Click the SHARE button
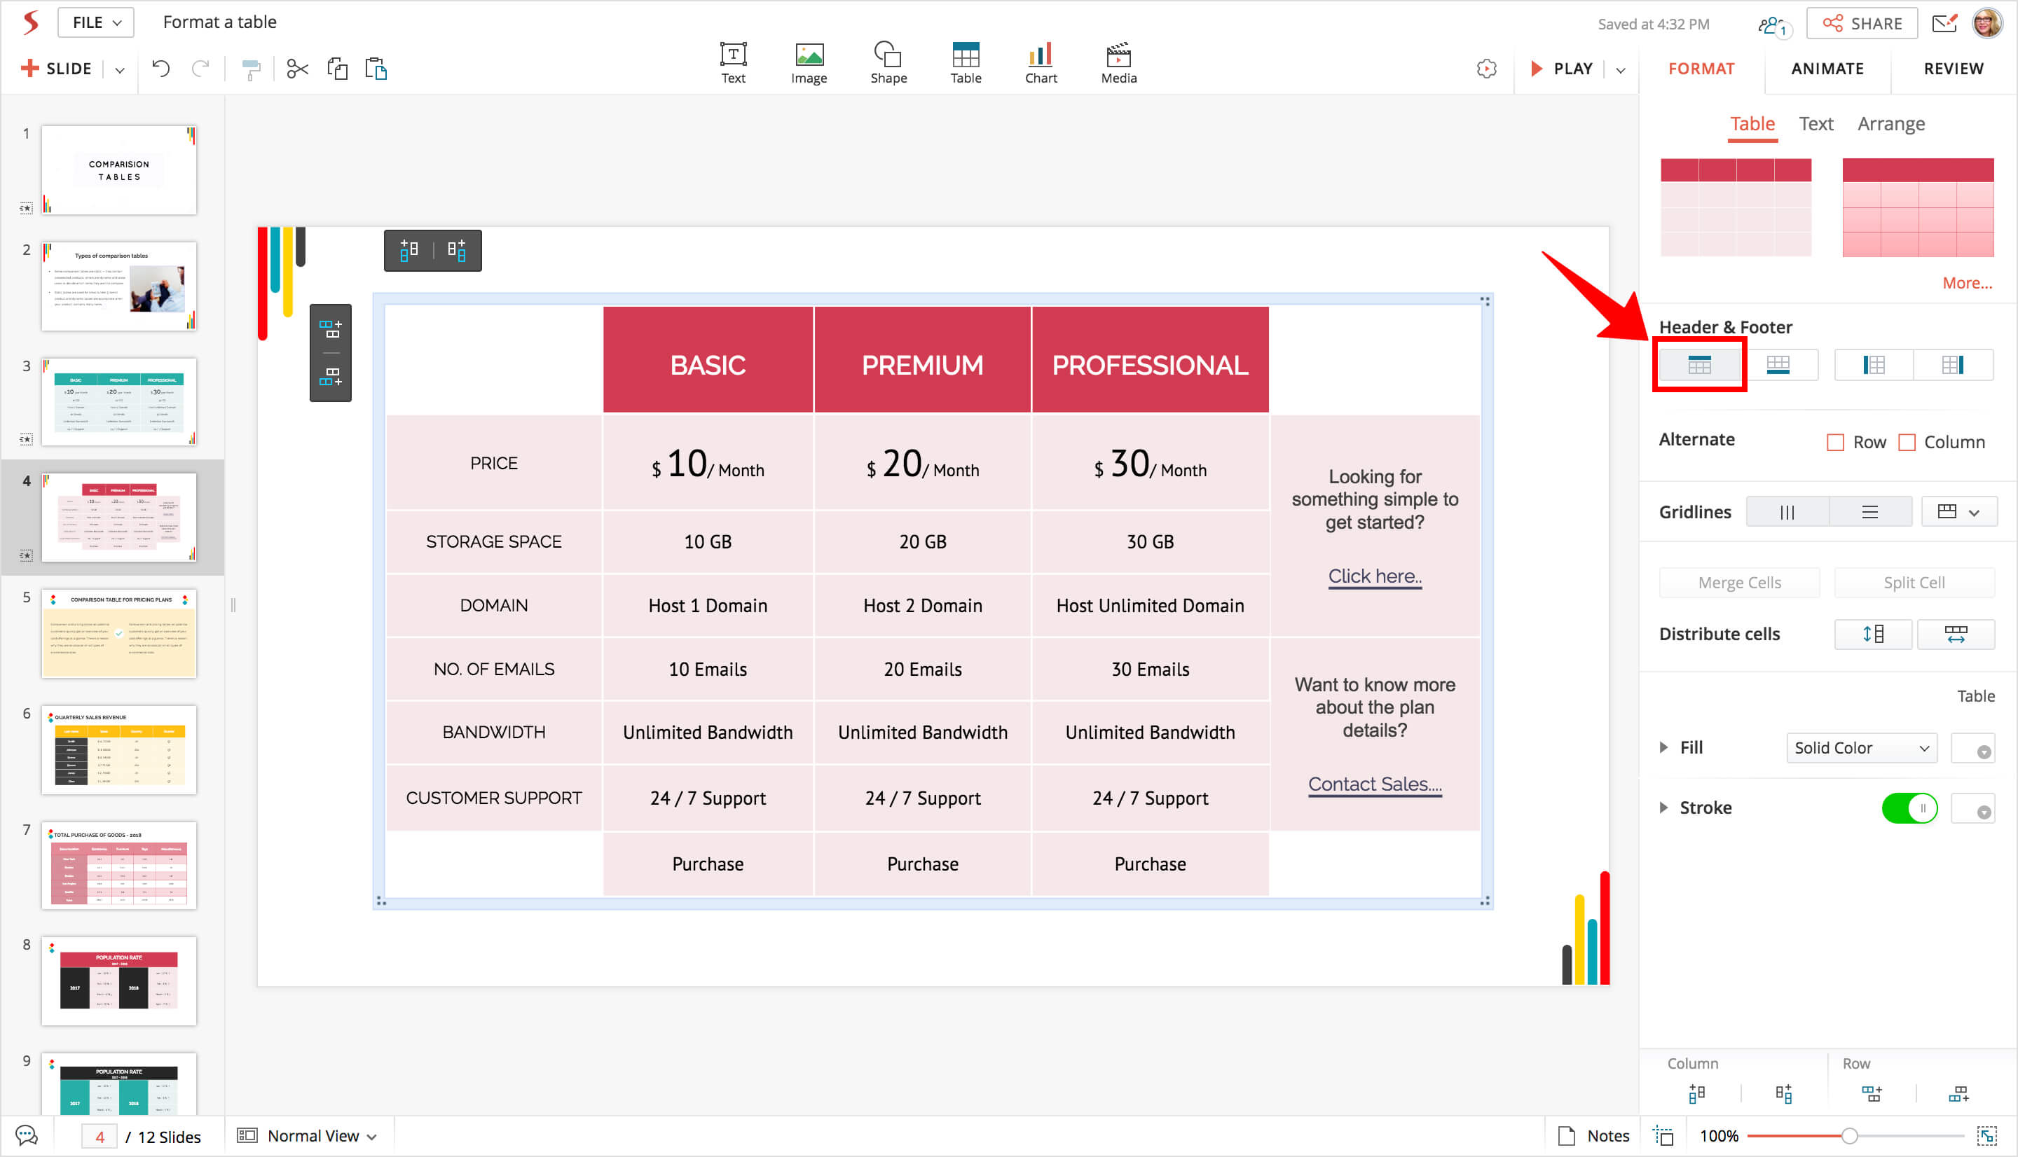The width and height of the screenshot is (2018, 1157). point(1862,24)
